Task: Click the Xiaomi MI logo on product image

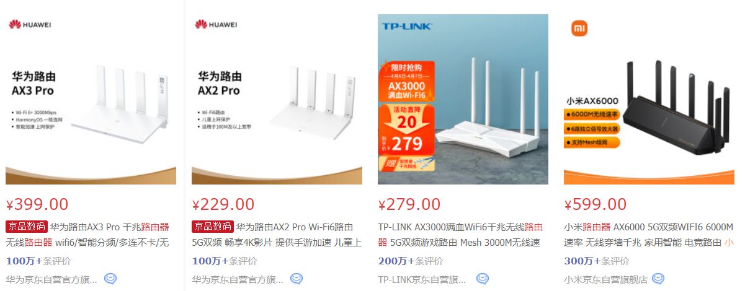Action: pos(579,28)
